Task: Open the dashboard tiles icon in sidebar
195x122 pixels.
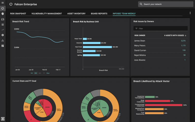Action: click(3, 46)
